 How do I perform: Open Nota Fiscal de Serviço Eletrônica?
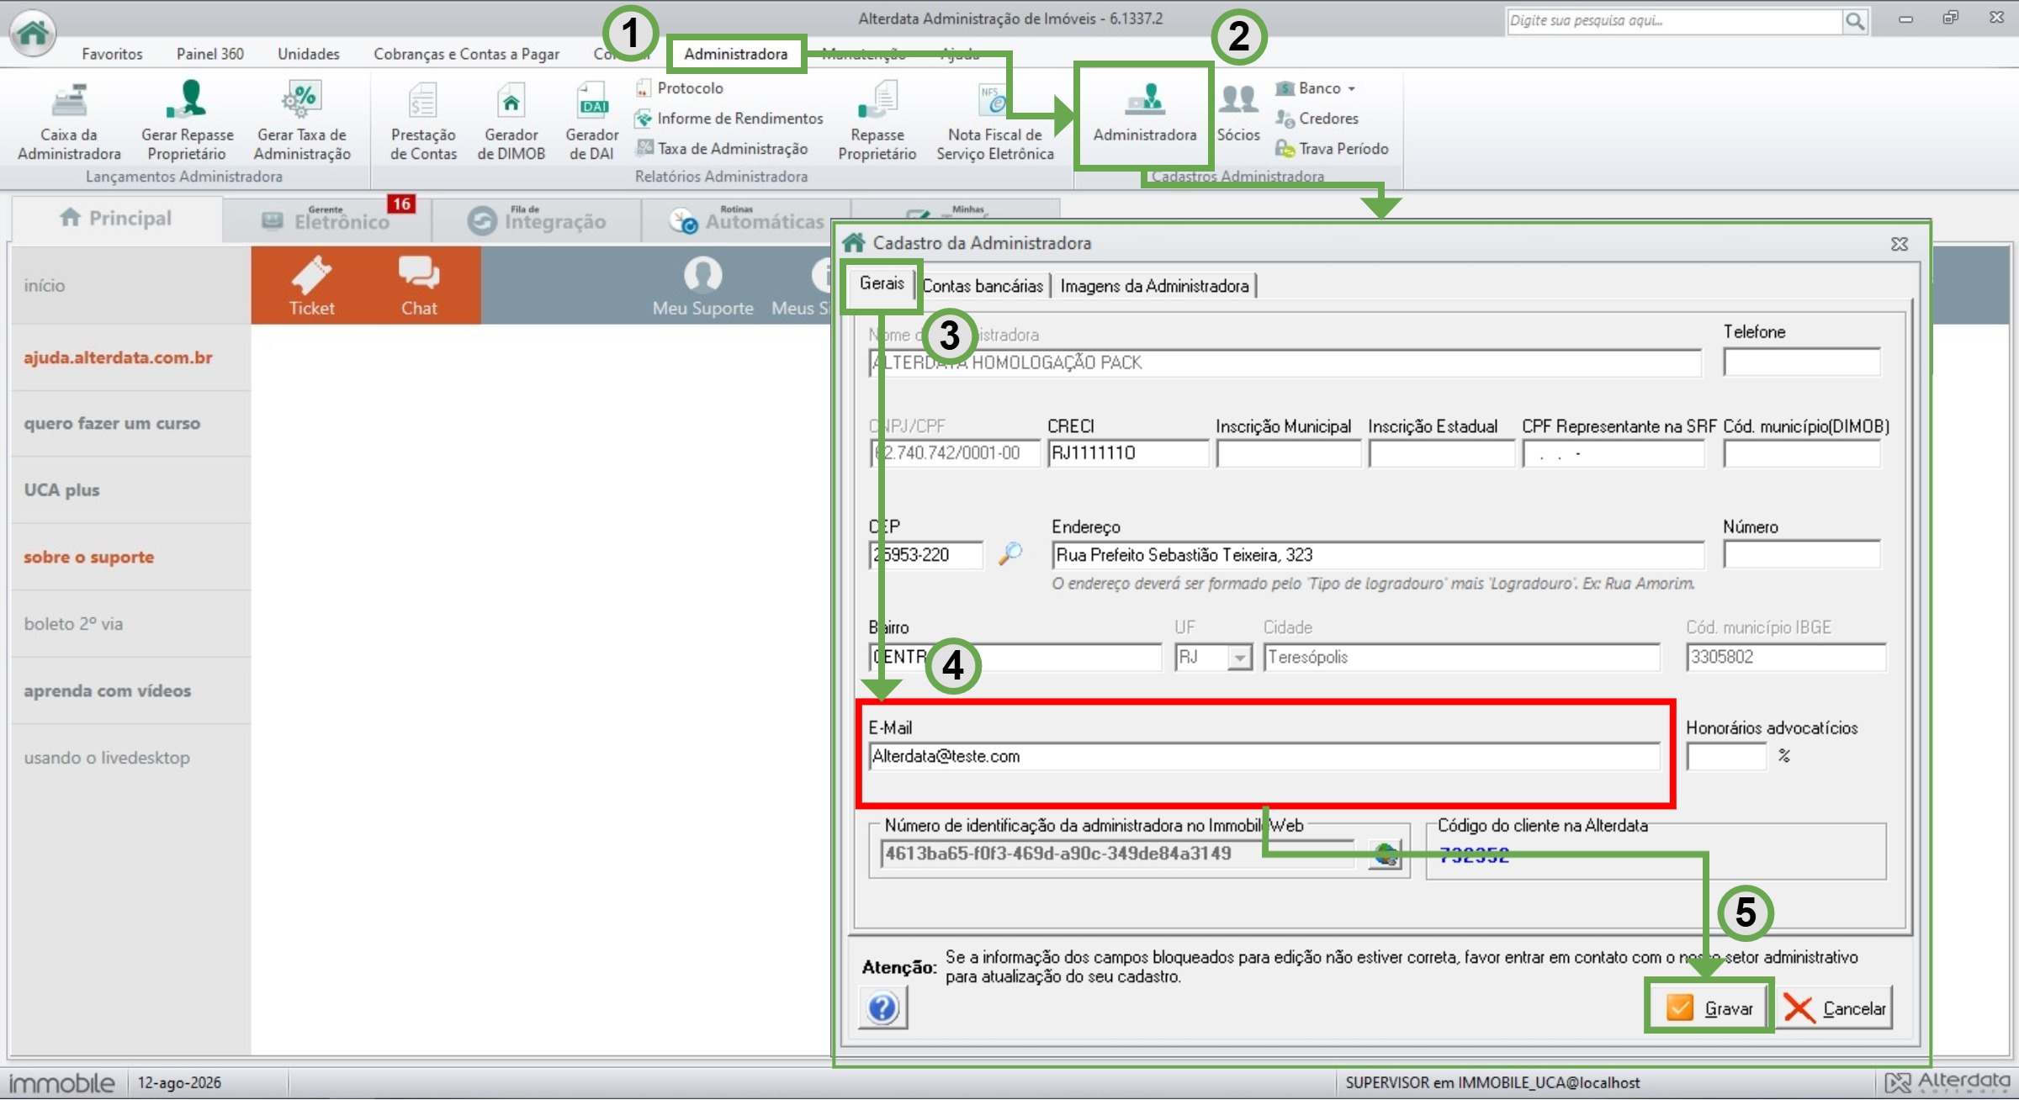click(995, 121)
